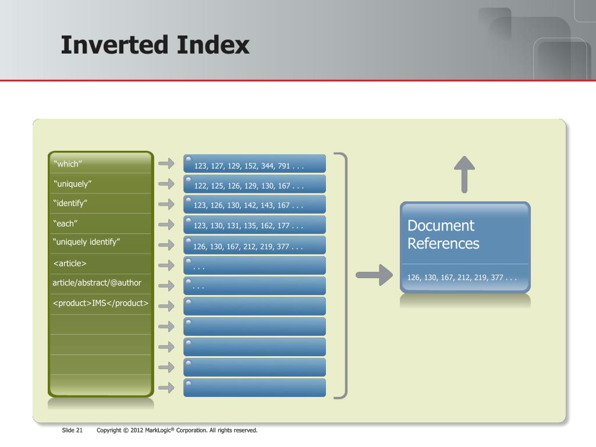Click the number list inside Document References box

pos(462,278)
